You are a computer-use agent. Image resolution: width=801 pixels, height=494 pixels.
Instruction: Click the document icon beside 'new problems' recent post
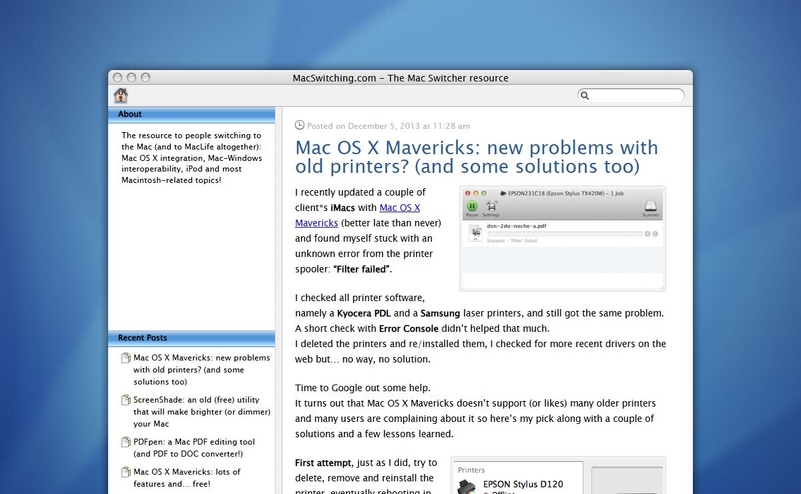pyautogui.click(x=126, y=358)
